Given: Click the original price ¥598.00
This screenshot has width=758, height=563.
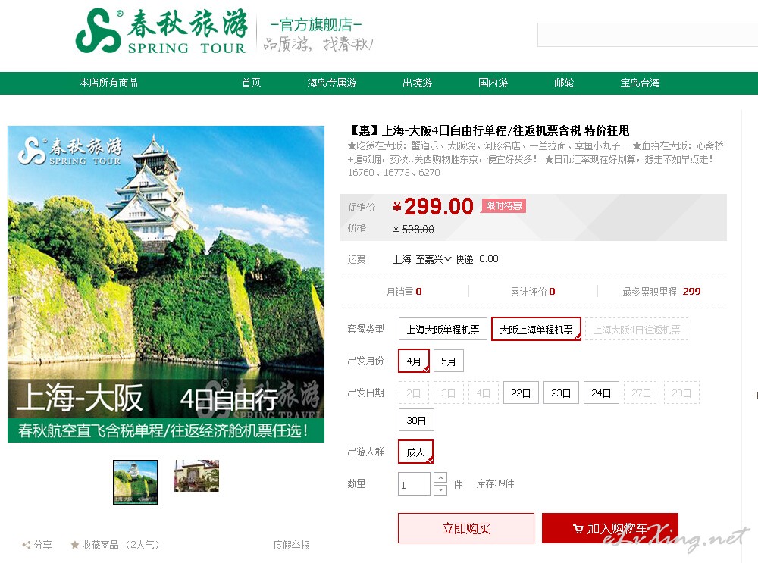Looking at the screenshot, I should (414, 230).
